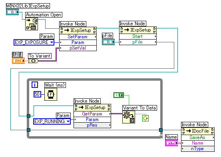Select the nType parameter on IDocFile node

click(198, 149)
